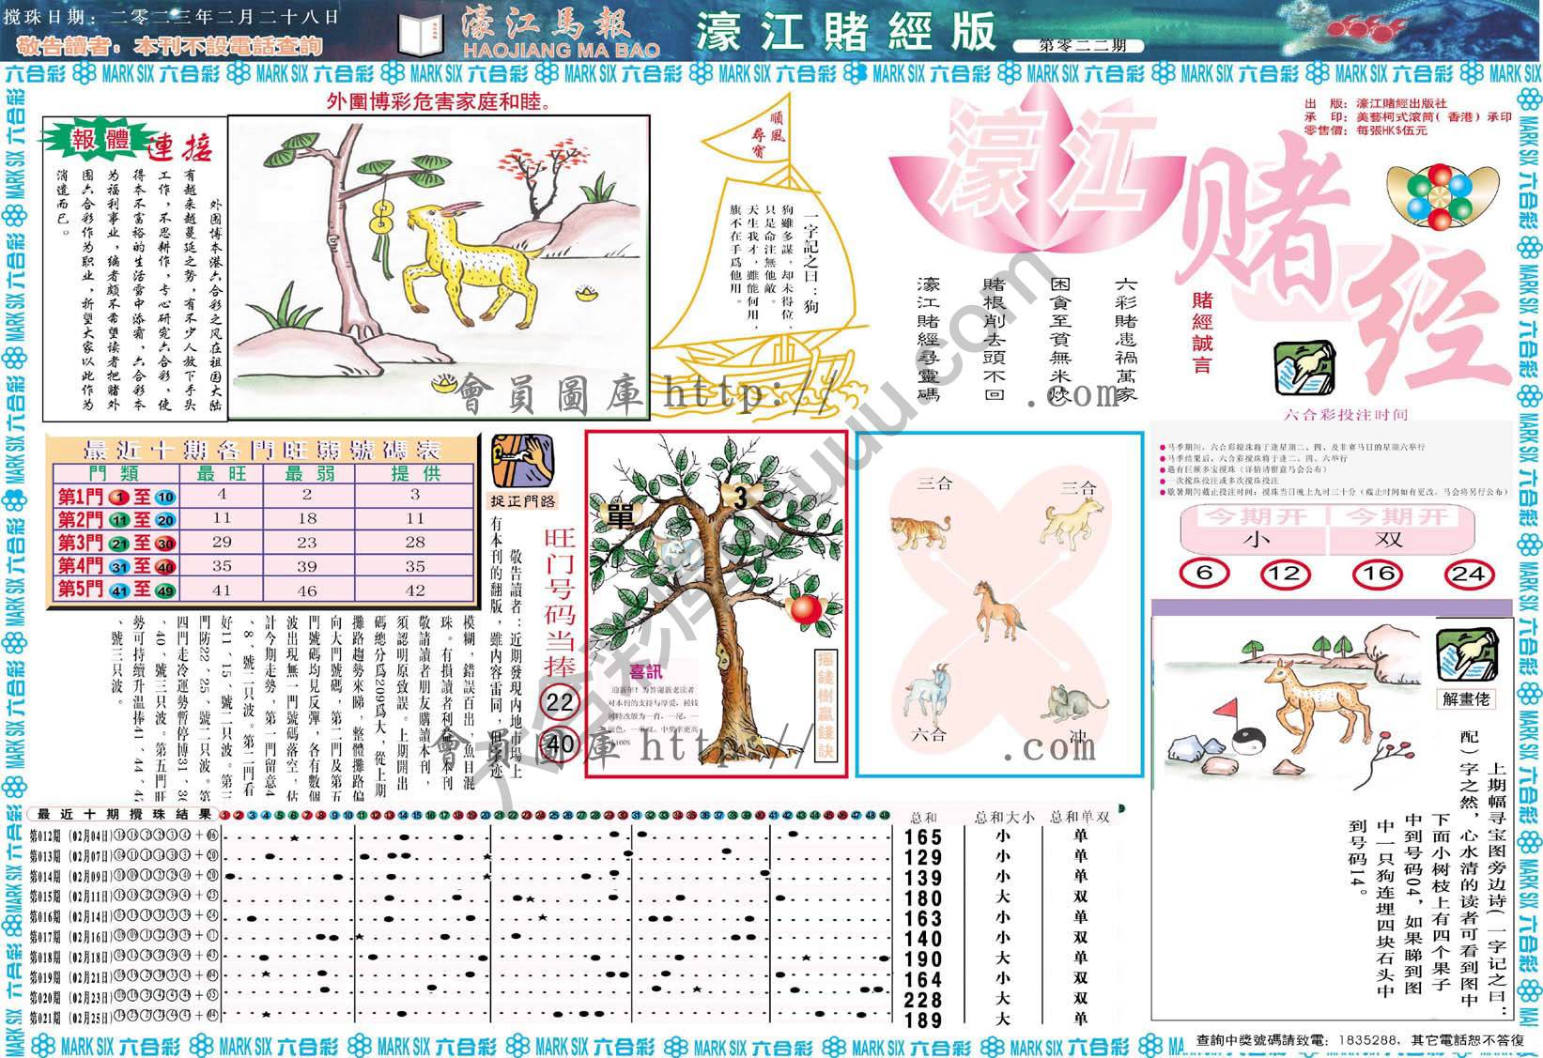Screen dimensions: 1543x1058
Task: Click the red apple on the money tree
Action: click(805, 610)
